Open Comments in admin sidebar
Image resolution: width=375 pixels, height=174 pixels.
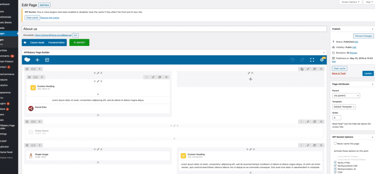tap(5, 56)
